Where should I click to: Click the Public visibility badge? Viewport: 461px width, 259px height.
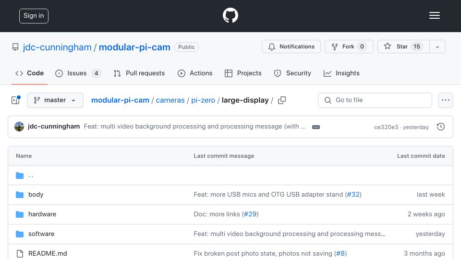pyautogui.click(x=186, y=47)
